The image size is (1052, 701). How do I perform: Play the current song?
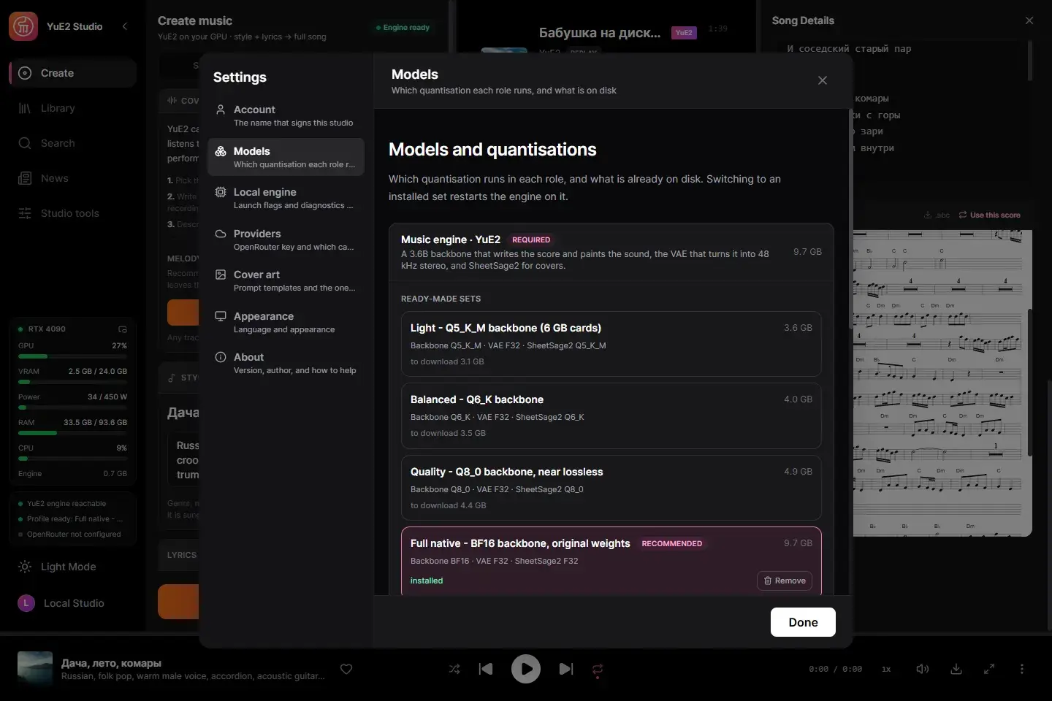(526, 669)
